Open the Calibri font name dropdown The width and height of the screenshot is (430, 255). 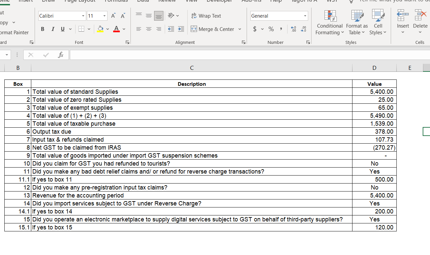(83, 16)
